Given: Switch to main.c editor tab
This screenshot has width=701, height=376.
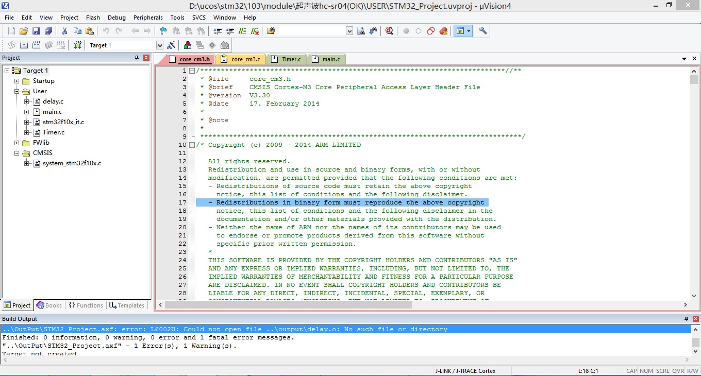Looking at the screenshot, I should [327, 59].
